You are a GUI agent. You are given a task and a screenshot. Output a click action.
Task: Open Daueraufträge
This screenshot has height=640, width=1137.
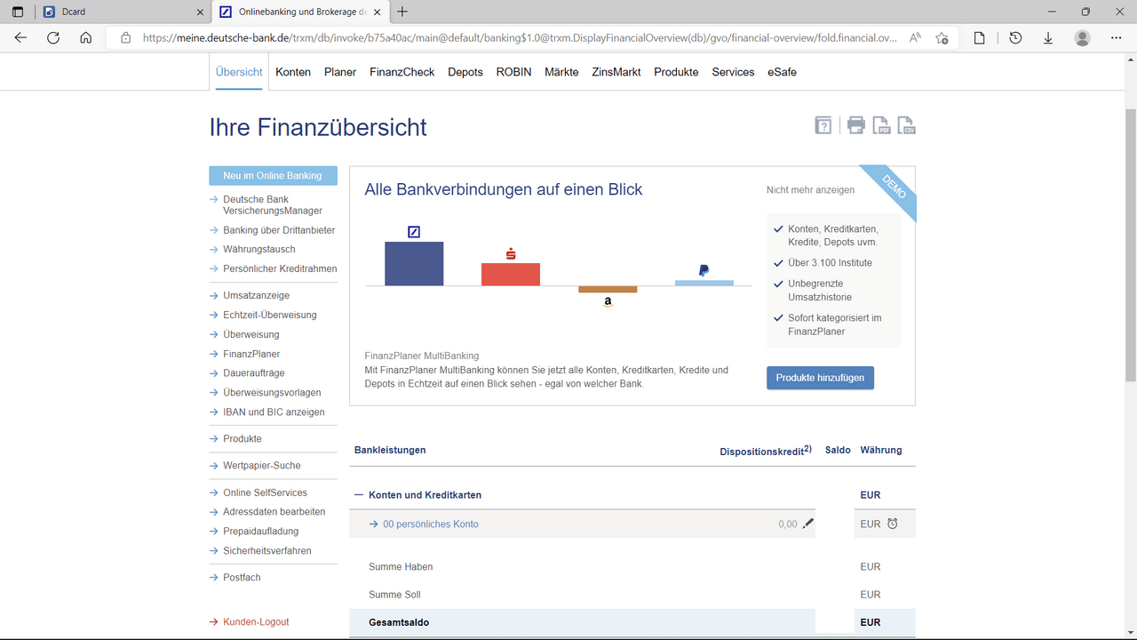254,373
